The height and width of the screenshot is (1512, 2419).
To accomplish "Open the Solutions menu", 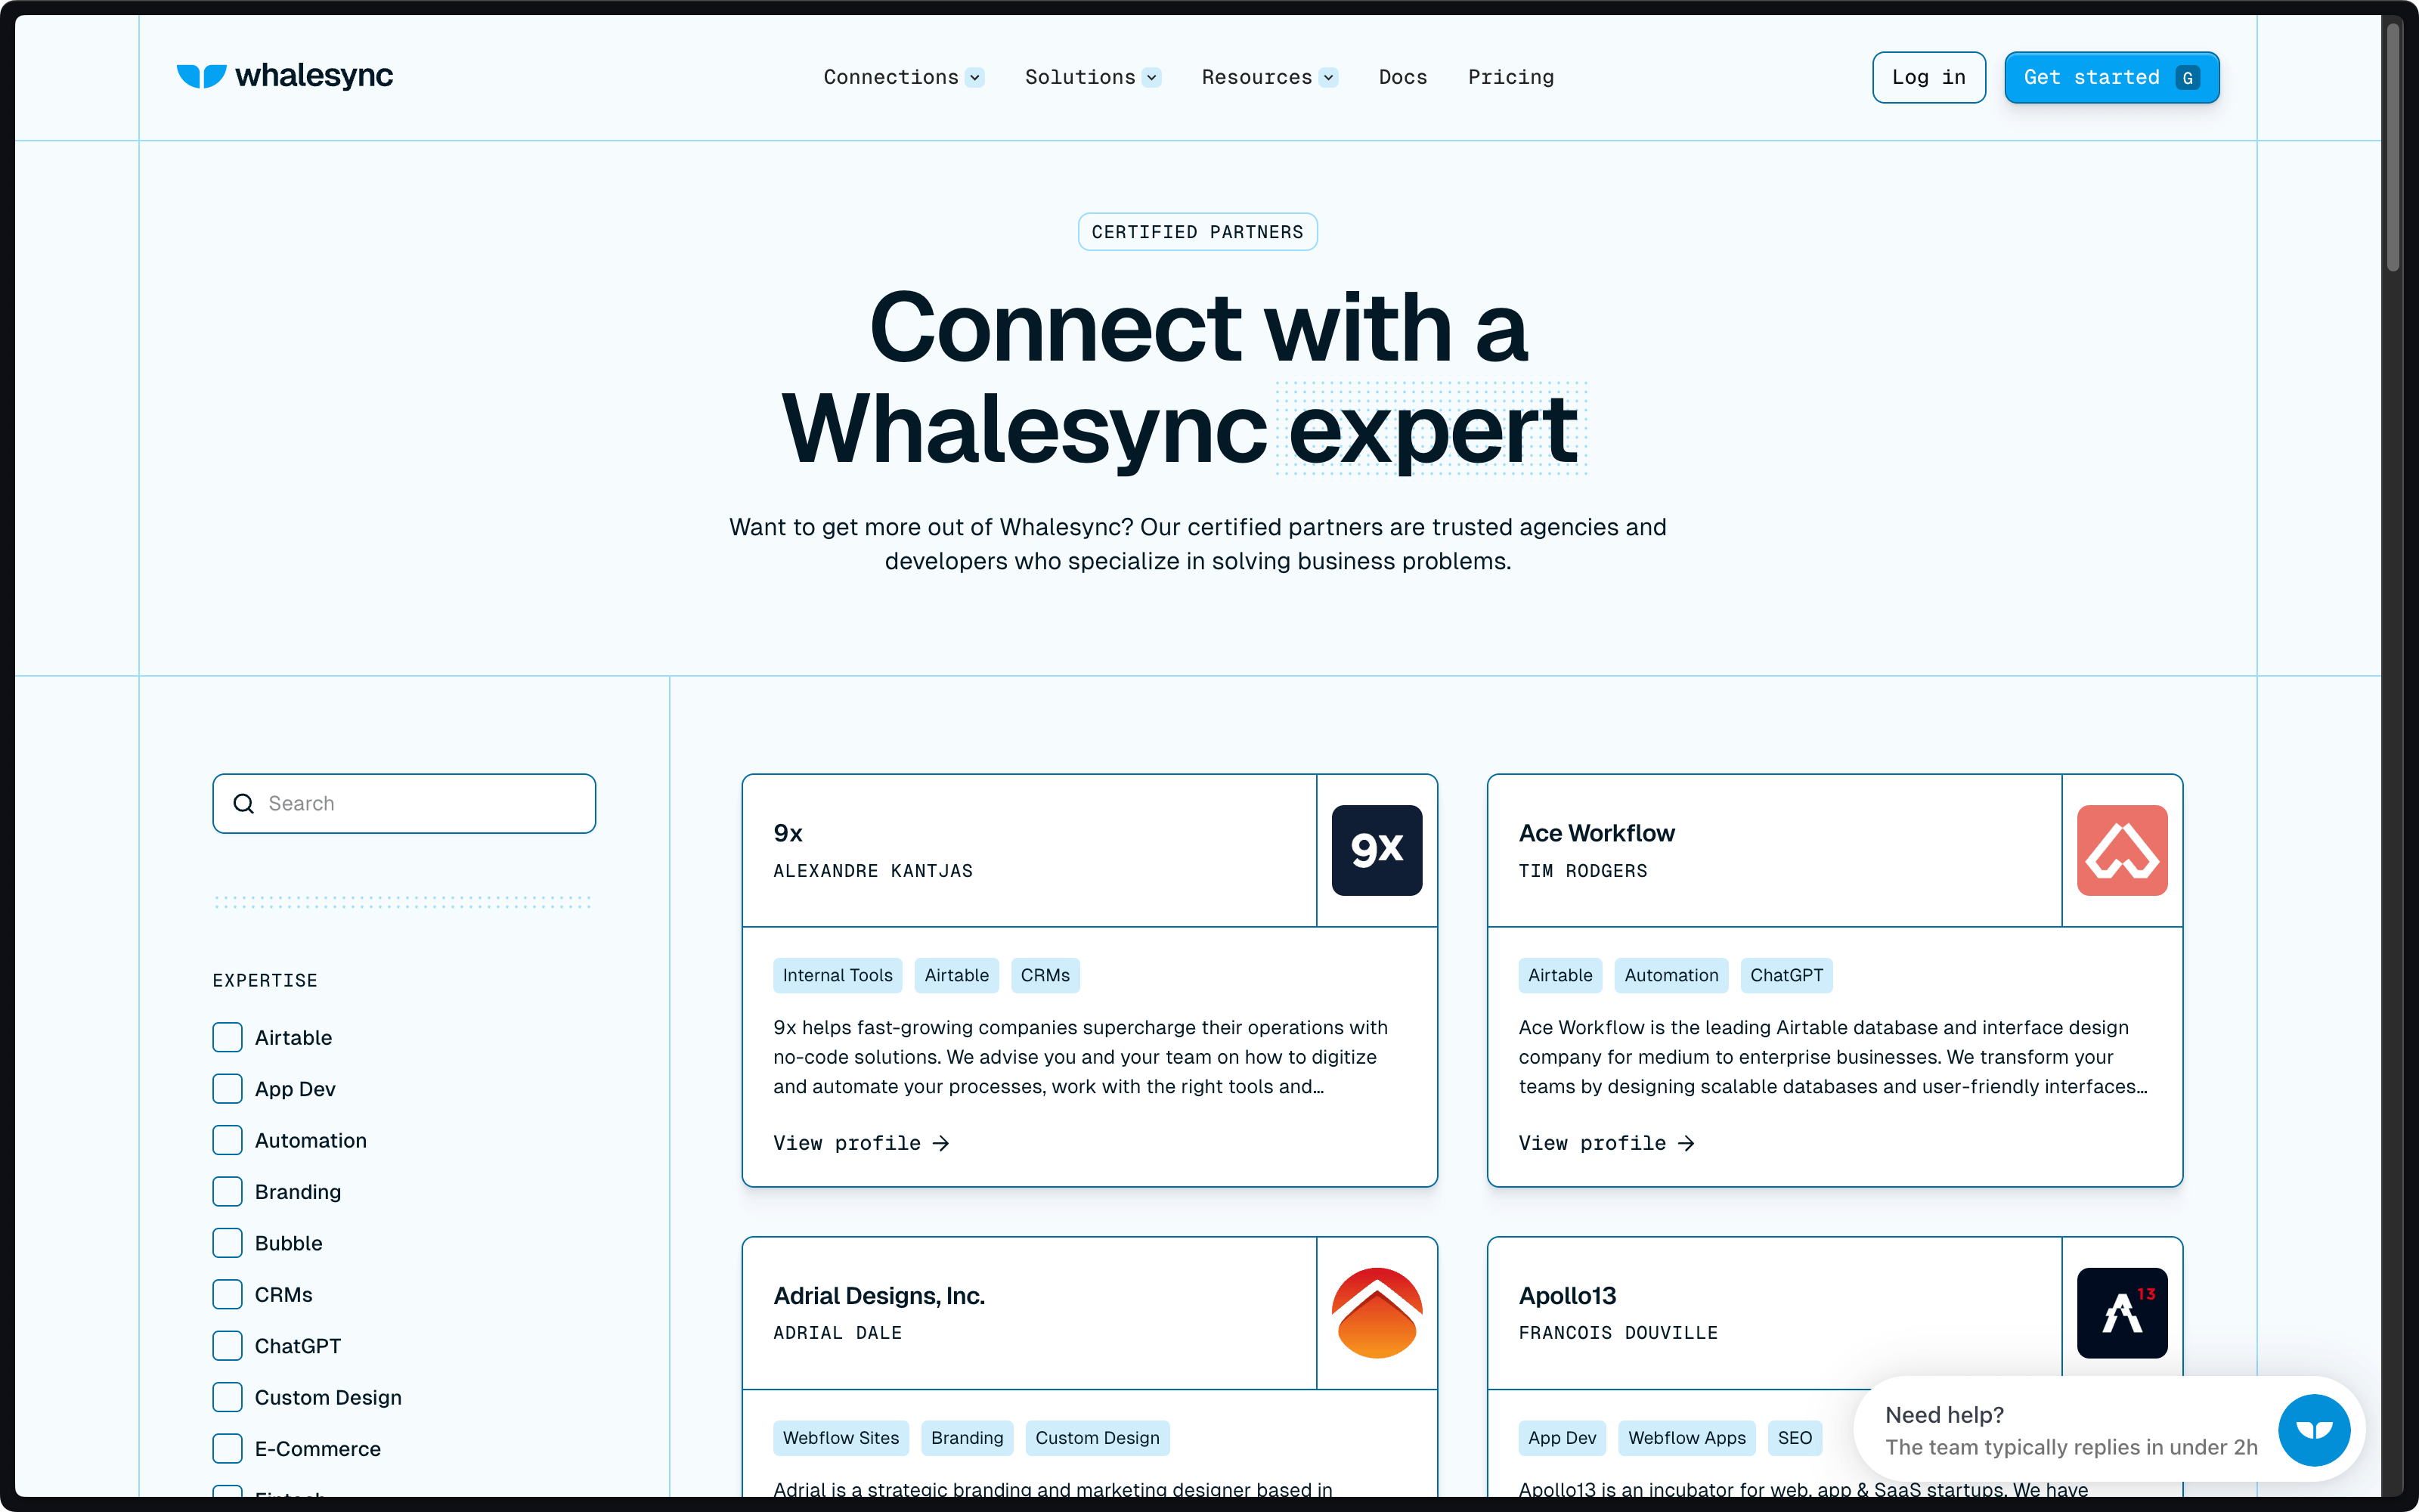I will click(1092, 77).
